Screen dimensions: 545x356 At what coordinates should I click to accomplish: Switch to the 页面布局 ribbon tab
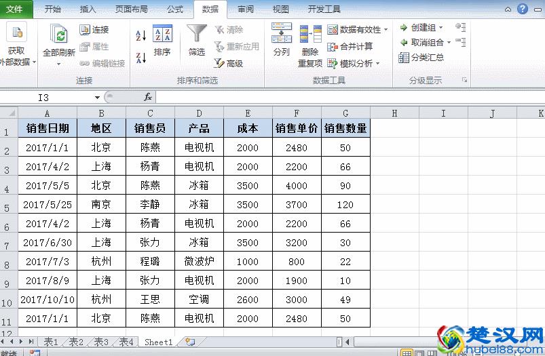pyautogui.click(x=132, y=9)
